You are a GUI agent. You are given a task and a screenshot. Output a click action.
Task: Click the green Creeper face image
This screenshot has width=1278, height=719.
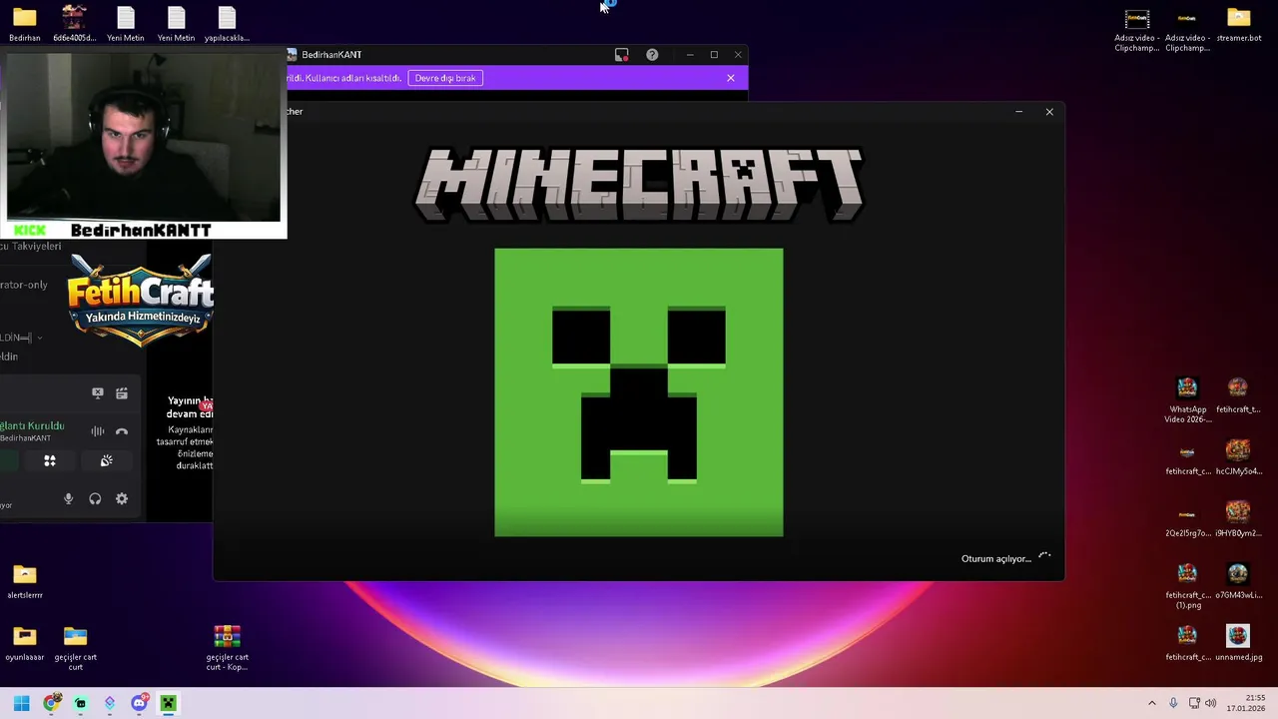639,392
